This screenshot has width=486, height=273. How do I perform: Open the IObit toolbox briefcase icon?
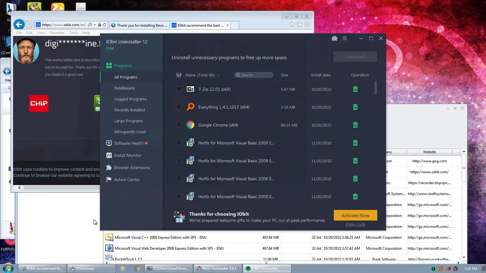pyautogui.click(x=334, y=38)
